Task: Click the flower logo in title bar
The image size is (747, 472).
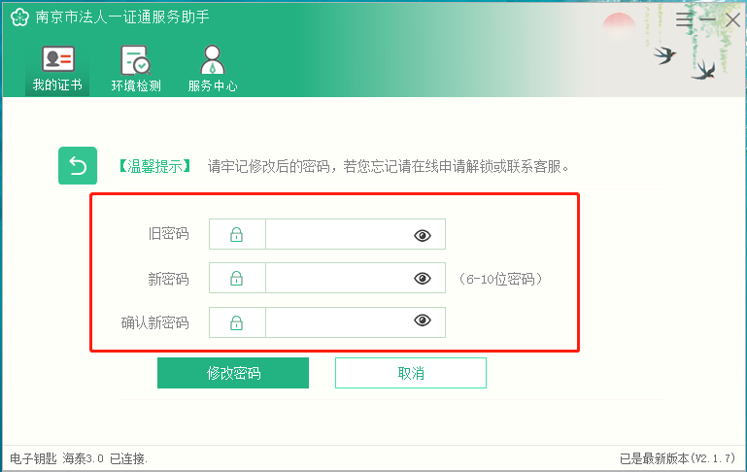Action: 19,17
